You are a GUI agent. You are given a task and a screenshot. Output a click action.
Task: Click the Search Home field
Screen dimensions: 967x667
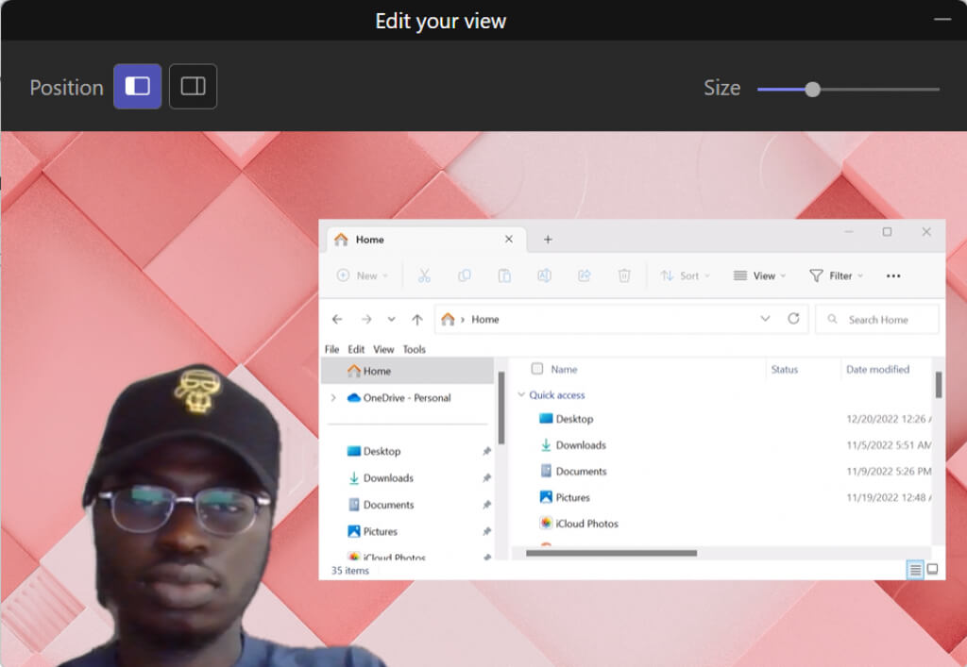click(x=877, y=320)
